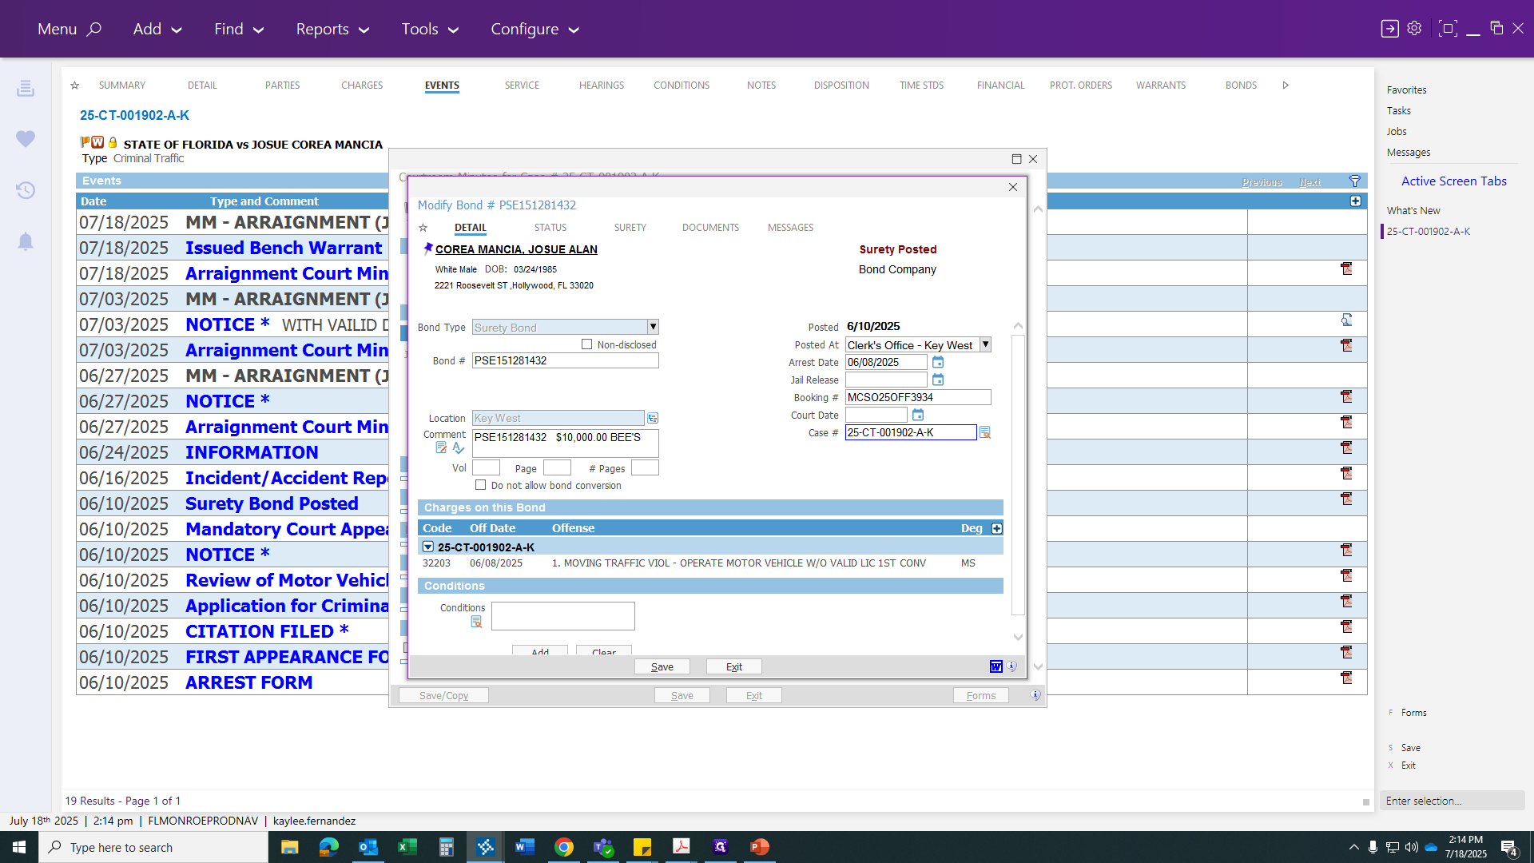Open the 25-CT-001902-A-K case number link
This screenshot has height=863, width=1534.
[x=134, y=115]
